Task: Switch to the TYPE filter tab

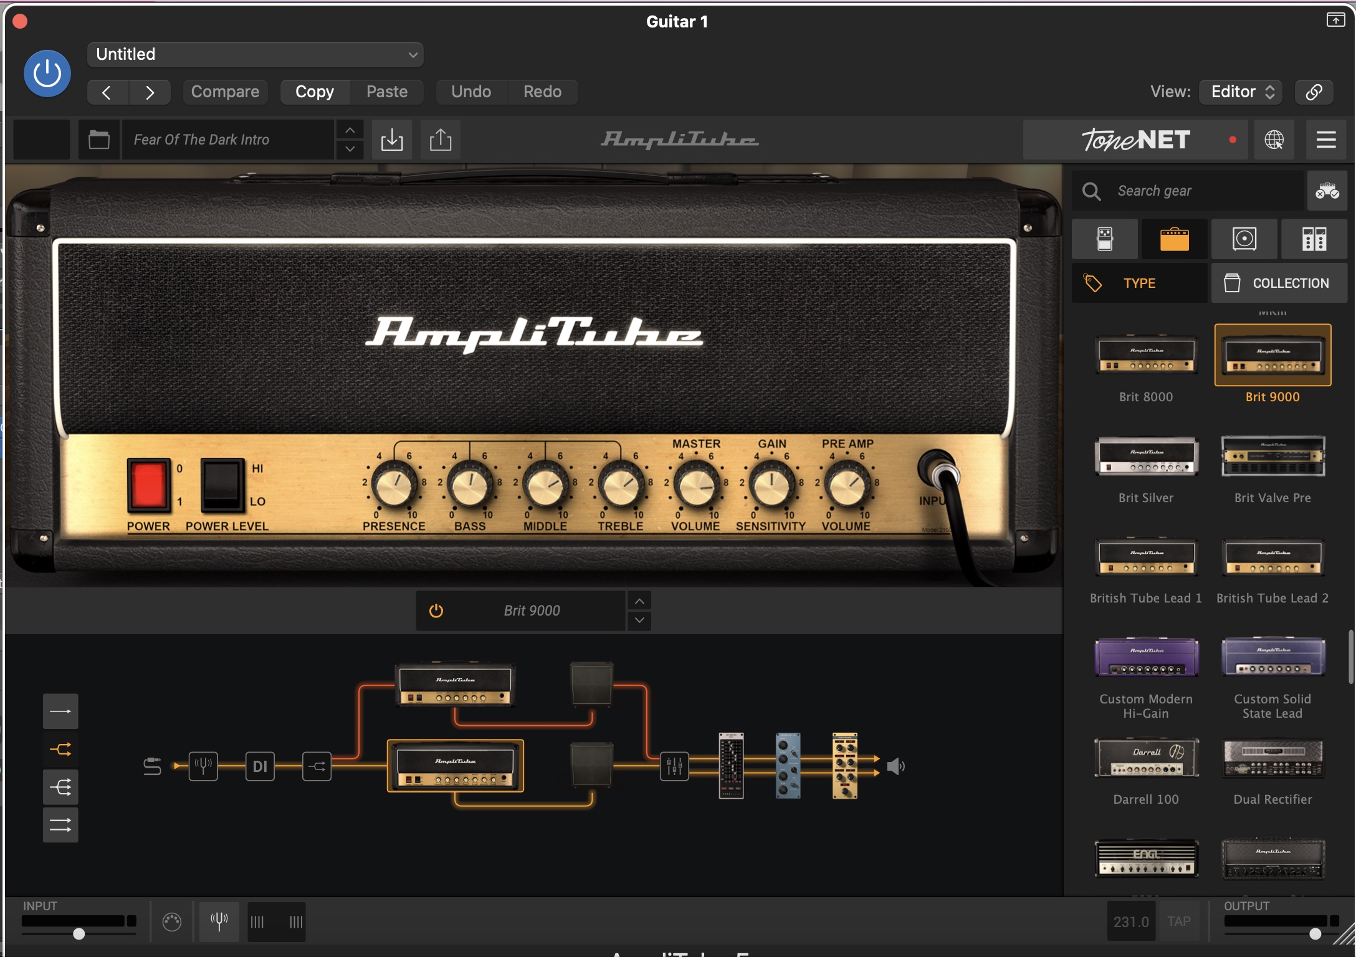Action: pyautogui.click(x=1139, y=283)
